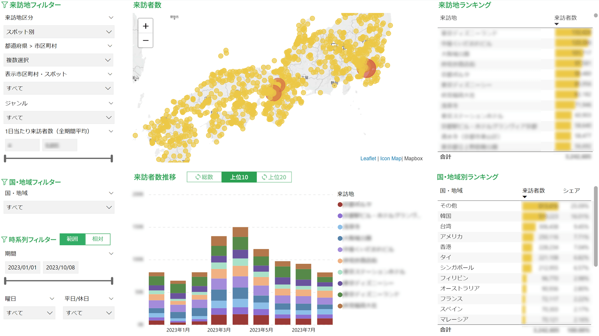The image size is (599, 336).
Task: Click the 国・地域フィルター funnel icon
Action: (4, 182)
